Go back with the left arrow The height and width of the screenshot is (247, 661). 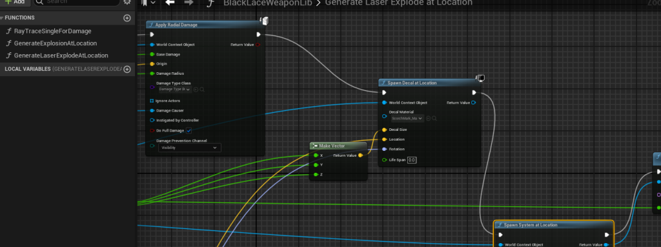coord(170,3)
